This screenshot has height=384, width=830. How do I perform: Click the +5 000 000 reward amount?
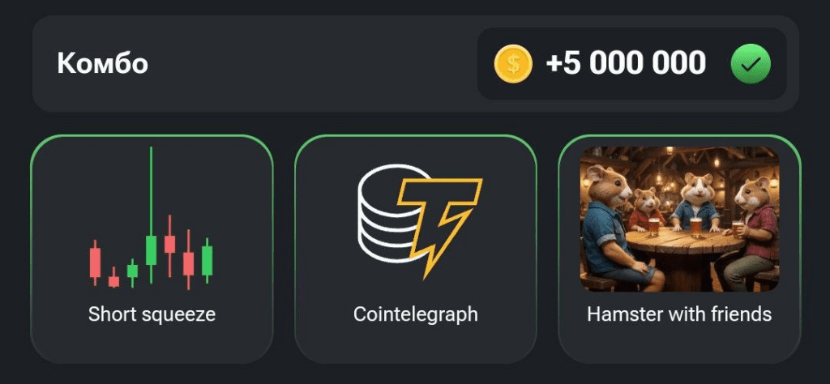[625, 64]
